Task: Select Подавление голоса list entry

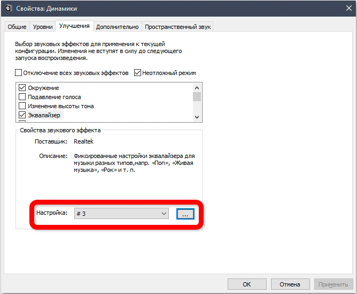Action: click(55, 97)
